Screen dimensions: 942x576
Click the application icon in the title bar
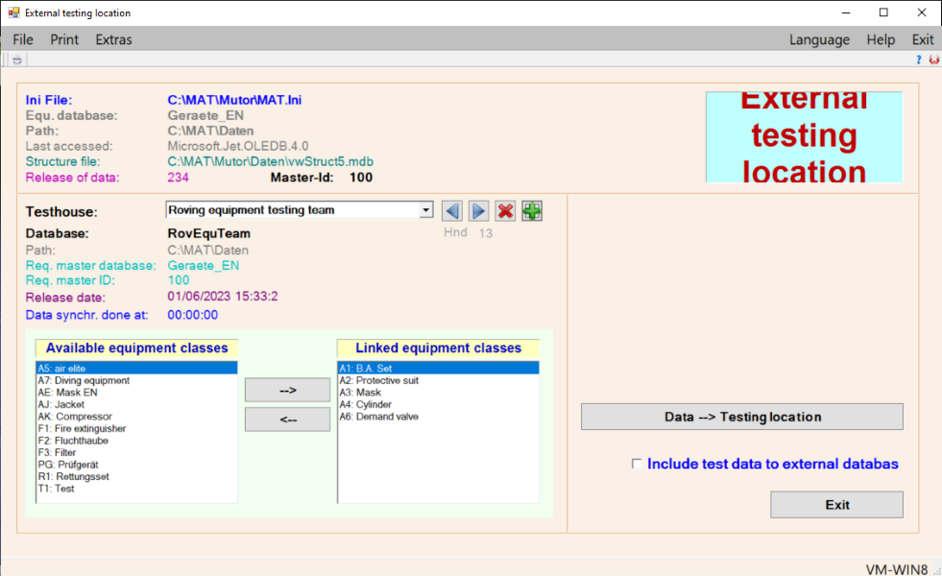coord(13,13)
